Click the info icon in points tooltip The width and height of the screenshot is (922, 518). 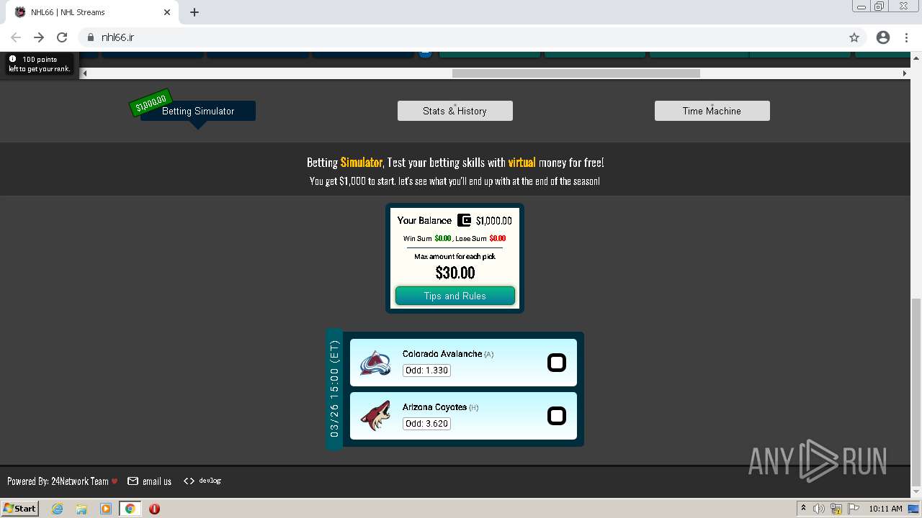tap(12, 59)
